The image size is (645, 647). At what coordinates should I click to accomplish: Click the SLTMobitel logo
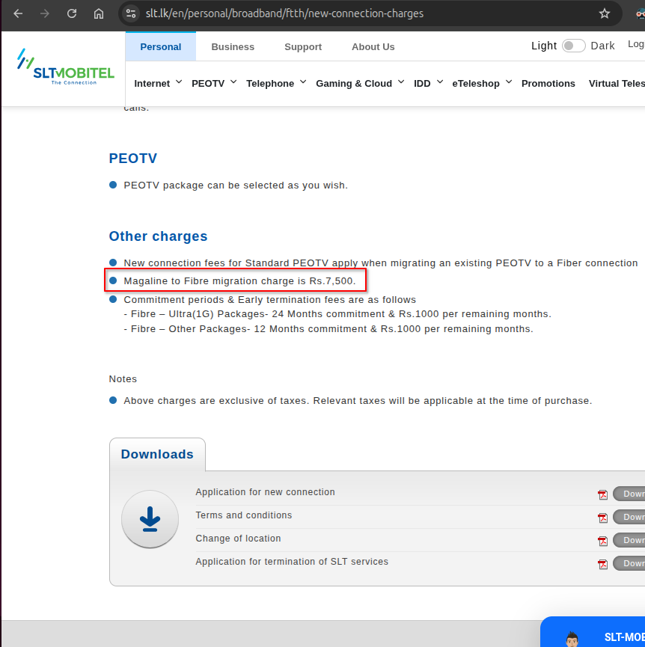click(x=66, y=67)
